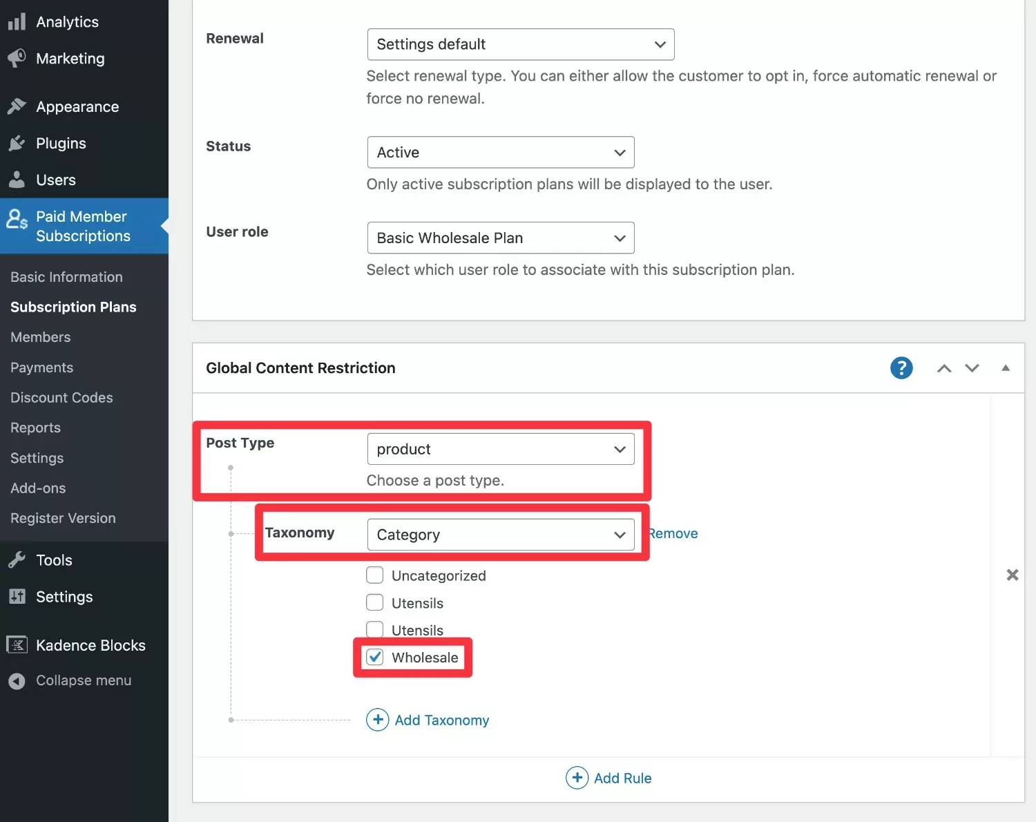Open the Reports submenu
The width and height of the screenshot is (1036, 822).
click(x=35, y=428)
